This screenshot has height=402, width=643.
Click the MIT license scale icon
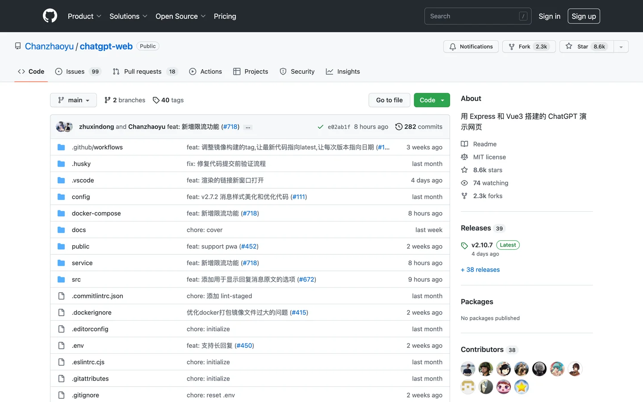[x=464, y=157]
